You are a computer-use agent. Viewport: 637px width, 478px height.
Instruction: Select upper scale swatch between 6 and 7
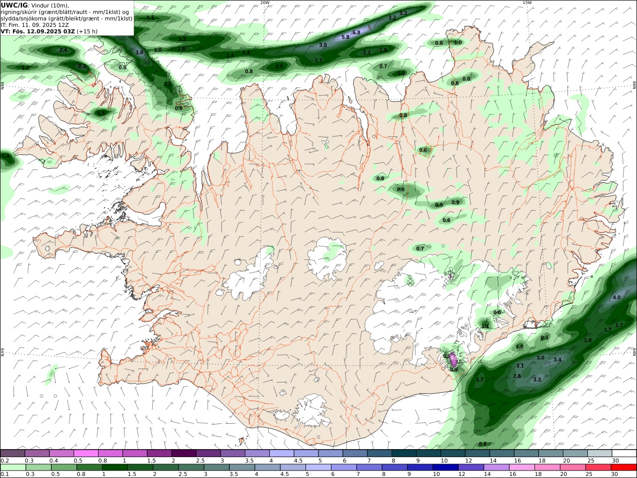click(354, 453)
